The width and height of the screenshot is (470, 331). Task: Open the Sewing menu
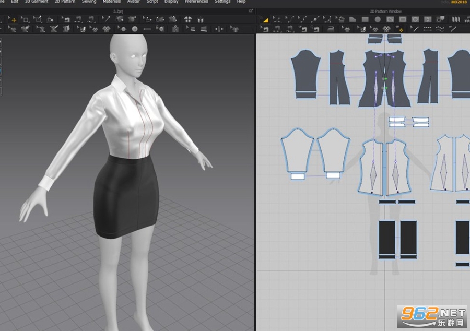tap(89, 2)
